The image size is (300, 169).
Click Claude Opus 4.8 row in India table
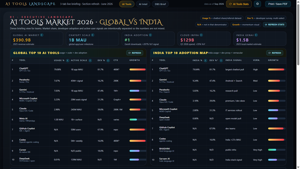(218, 101)
